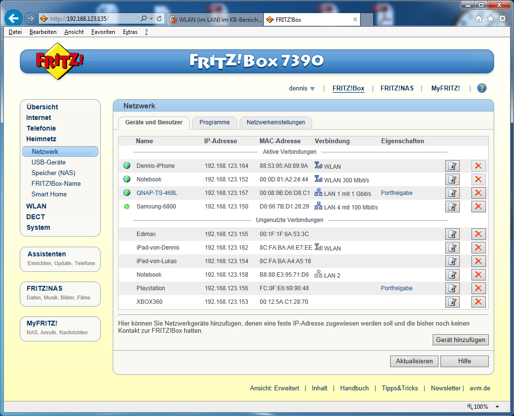
Task: Open the address bar search dropdown arrow
Action: (x=151, y=19)
